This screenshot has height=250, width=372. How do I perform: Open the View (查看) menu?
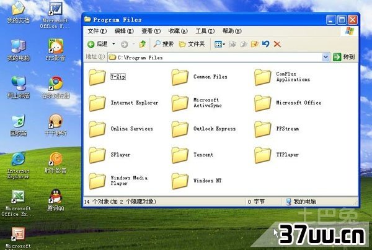(x=151, y=31)
